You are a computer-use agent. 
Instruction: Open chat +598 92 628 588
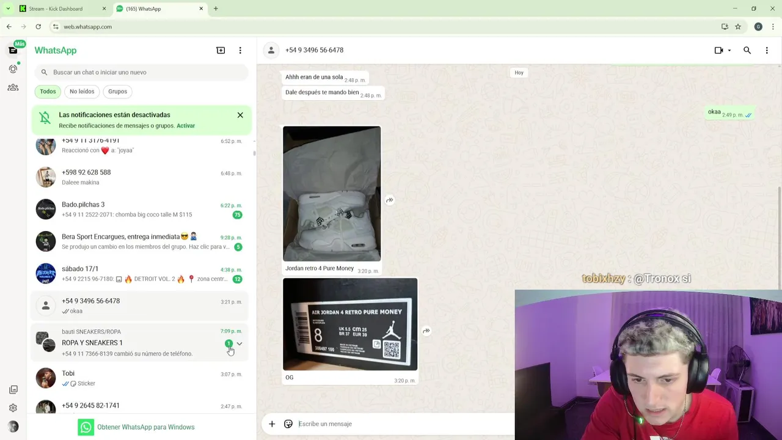click(141, 177)
